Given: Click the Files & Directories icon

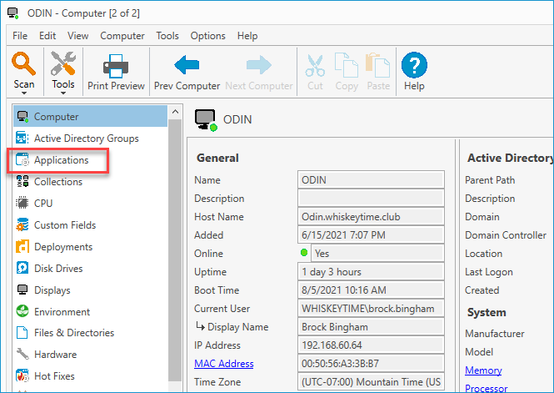Looking at the screenshot, I should [22, 333].
